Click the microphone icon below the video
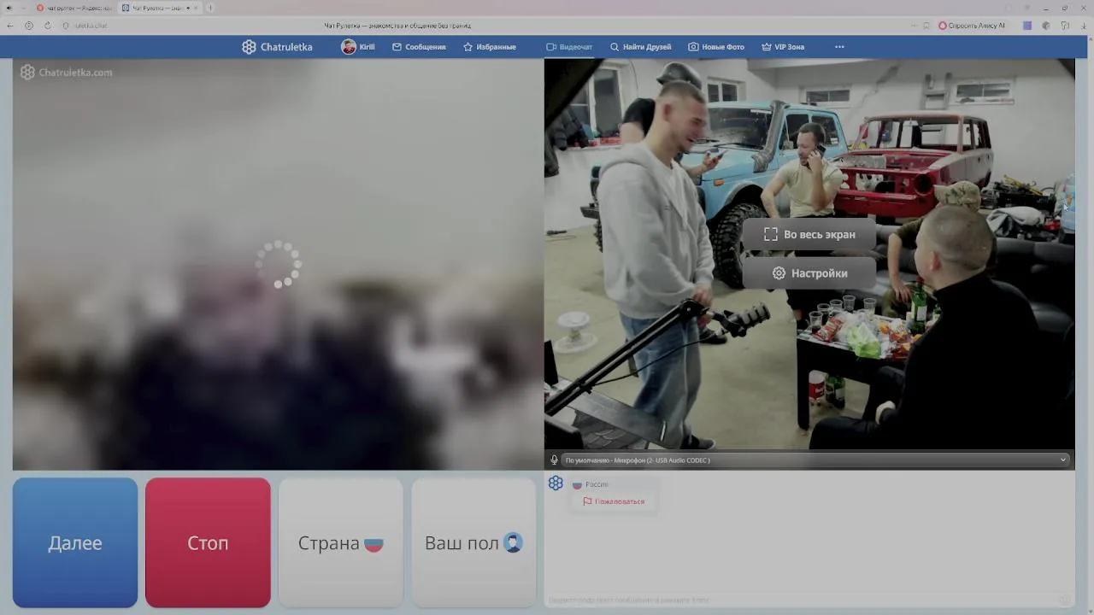The height and width of the screenshot is (615, 1094). point(554,460)
